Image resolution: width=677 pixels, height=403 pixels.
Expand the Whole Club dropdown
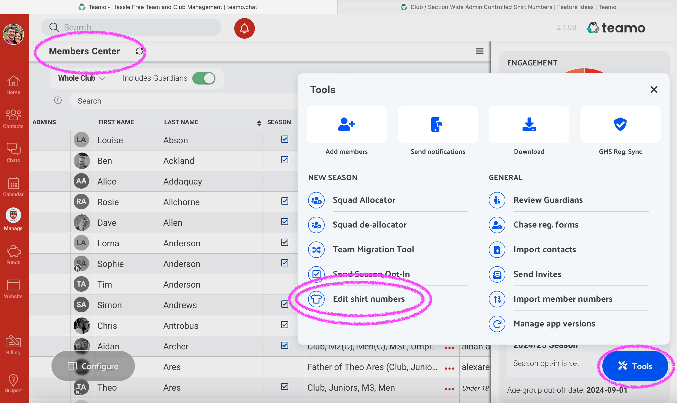click(x=81, y=78)
